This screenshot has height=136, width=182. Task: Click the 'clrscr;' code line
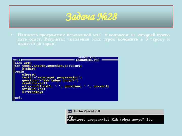[x=29, y=75]
